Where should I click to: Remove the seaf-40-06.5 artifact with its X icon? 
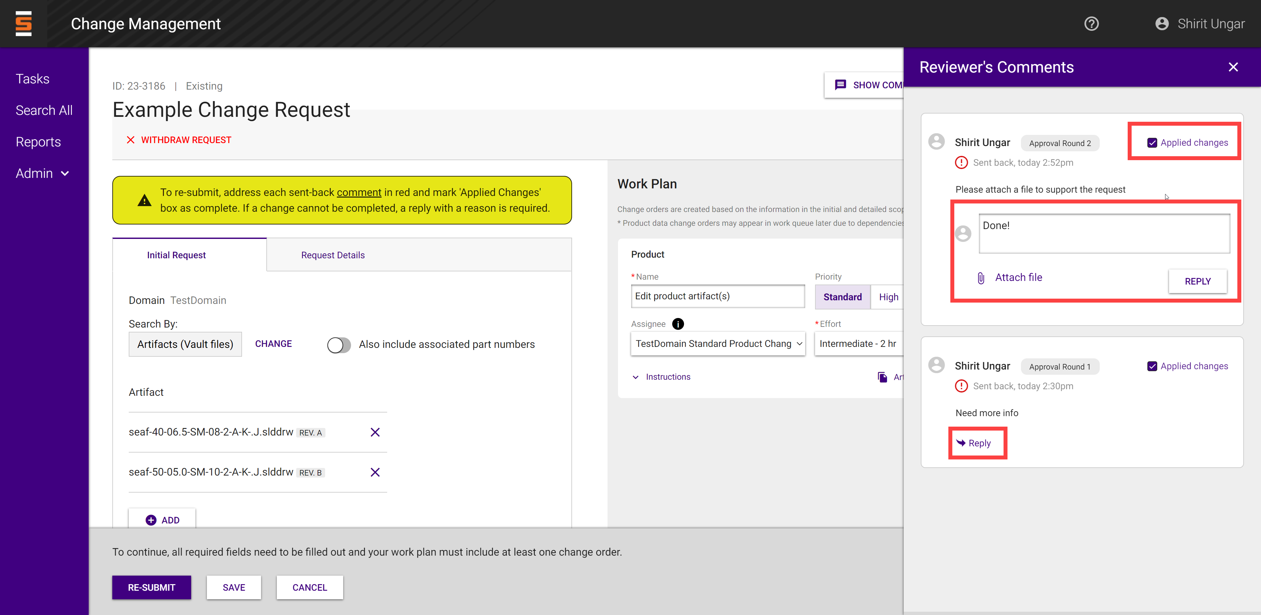(375, 432)
